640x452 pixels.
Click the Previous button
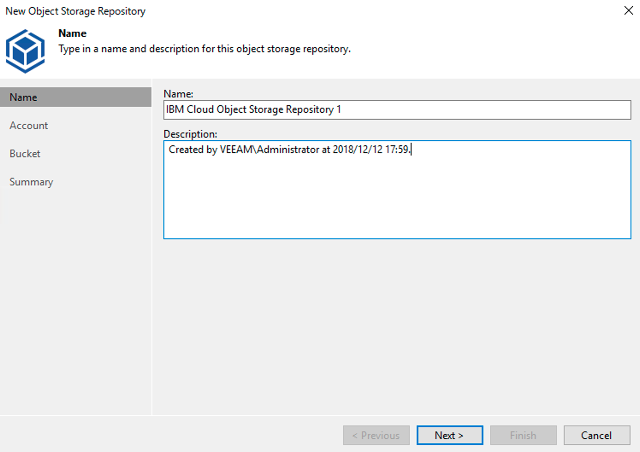pyautogui.click(x=376, y=435)
